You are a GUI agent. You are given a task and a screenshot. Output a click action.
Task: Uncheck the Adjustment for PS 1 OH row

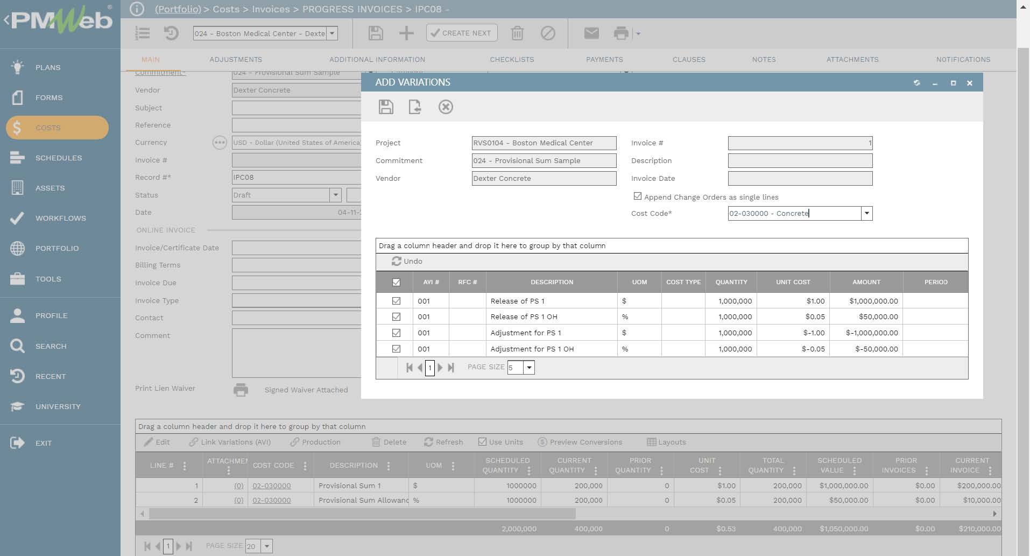click(x=396, y=349)
